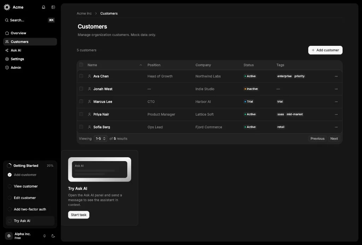Open row actions for Marcus Lee

point(336,102)
